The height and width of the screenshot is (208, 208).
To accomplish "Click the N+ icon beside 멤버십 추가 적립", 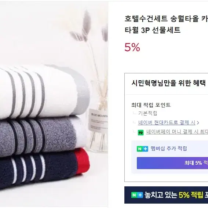I will point(142,149).
